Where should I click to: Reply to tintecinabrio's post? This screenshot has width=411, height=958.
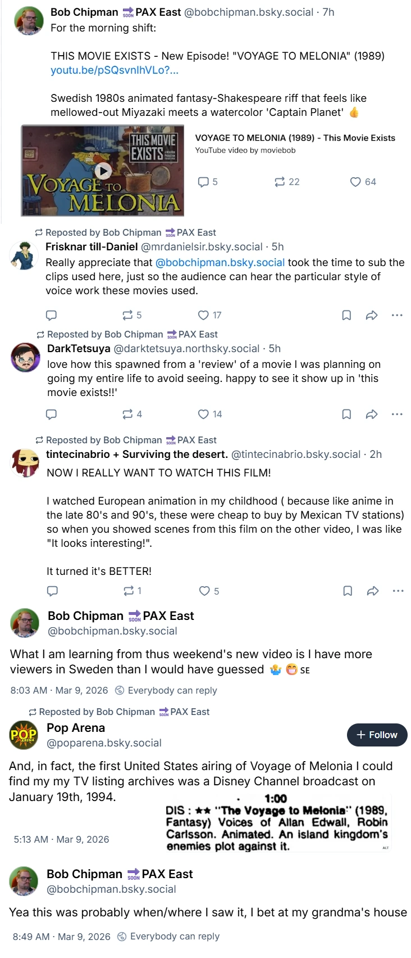(x=52, y=591)
